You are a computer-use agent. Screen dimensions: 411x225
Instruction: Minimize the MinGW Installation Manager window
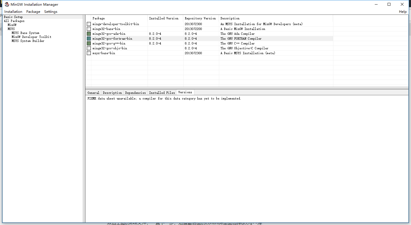click(376, 4)
